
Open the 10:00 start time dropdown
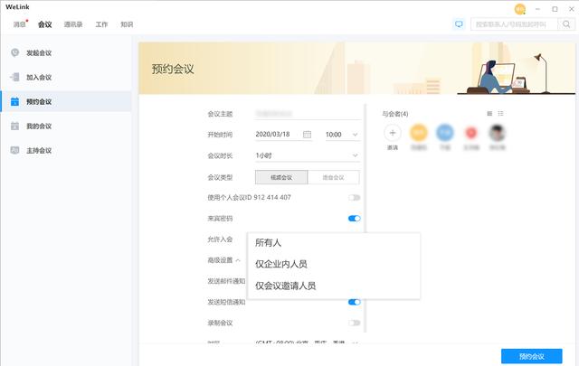click(342, 135)
